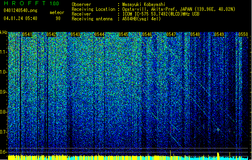This screenshot has width=252, height=160.
Task: Select the 1.1 kHz axis label
Action: (x=4, y=52)
